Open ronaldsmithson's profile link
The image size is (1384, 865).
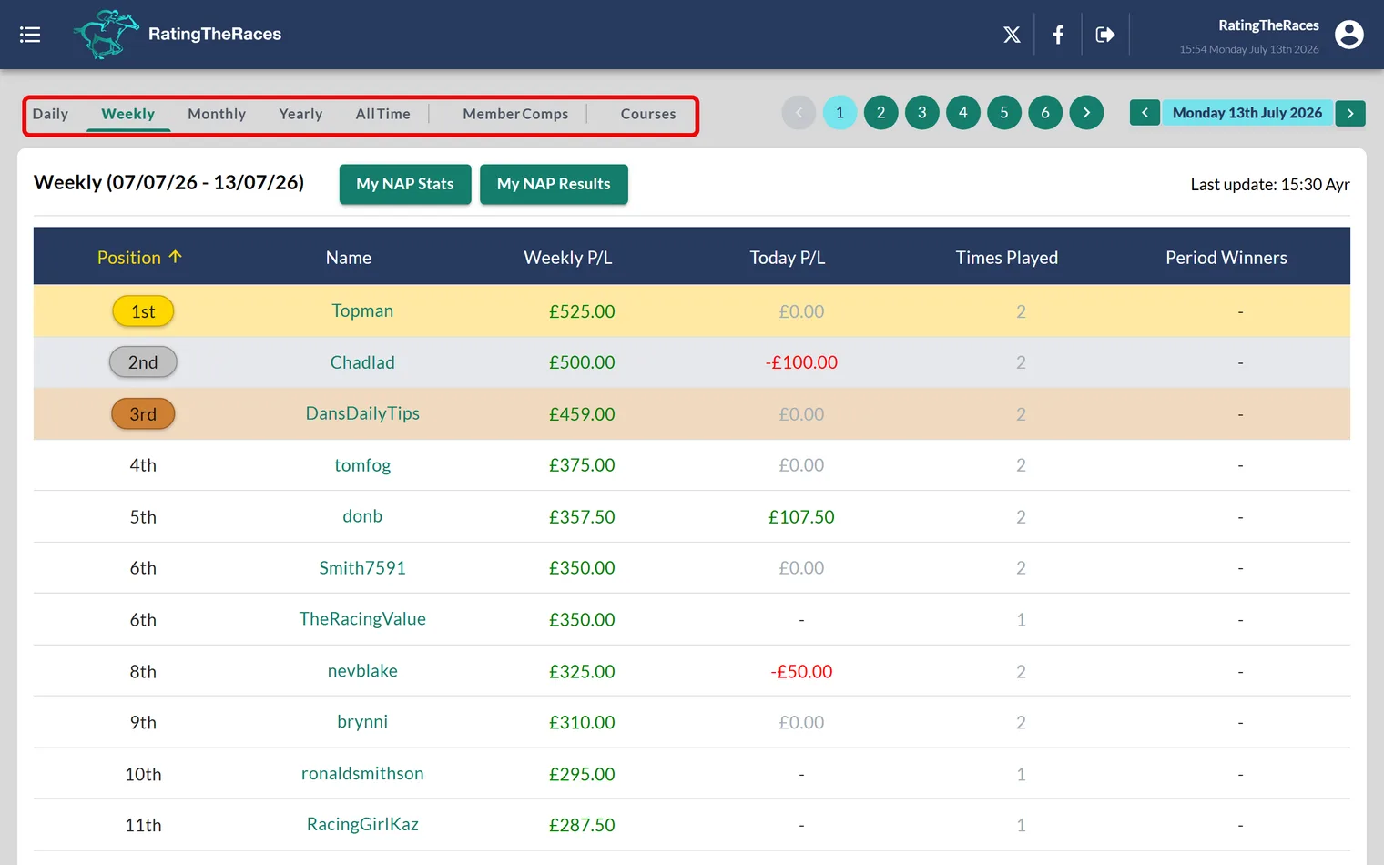pos(362,774)
